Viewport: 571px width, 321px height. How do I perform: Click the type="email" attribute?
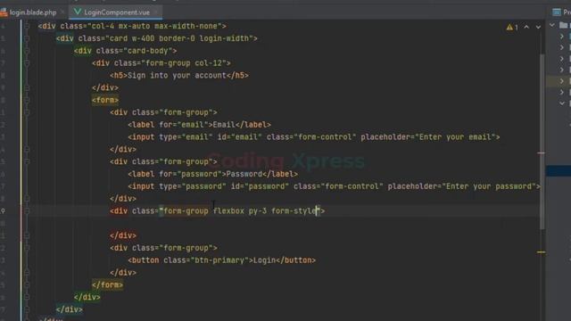186,137
